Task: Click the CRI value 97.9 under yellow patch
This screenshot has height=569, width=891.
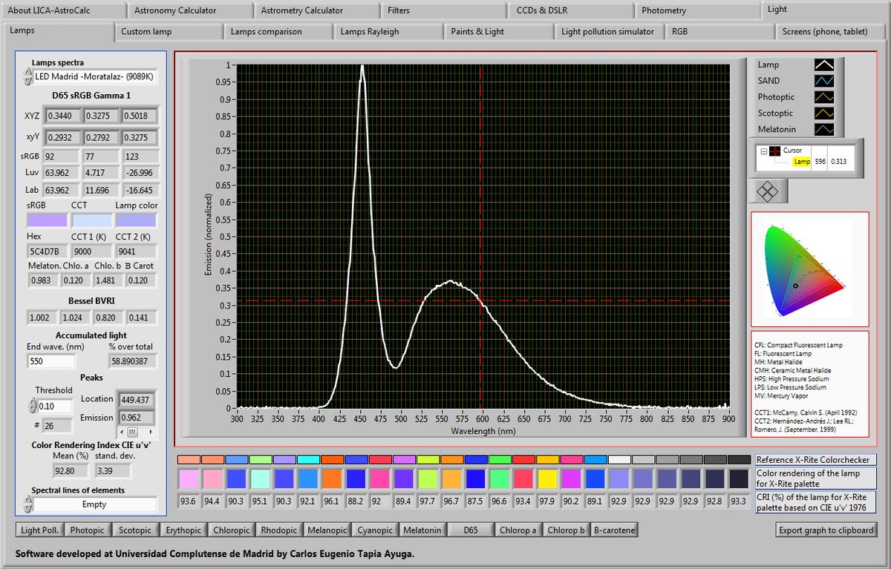Action: (x=549, y=501)
